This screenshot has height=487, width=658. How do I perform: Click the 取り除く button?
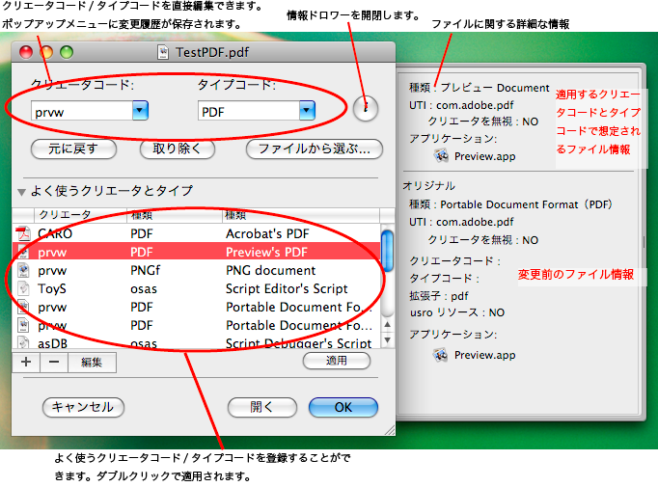tap(178, 149)
